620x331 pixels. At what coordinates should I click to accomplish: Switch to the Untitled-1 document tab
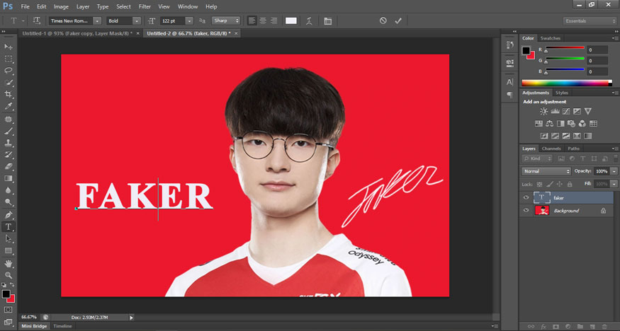[x=77, y=33]
